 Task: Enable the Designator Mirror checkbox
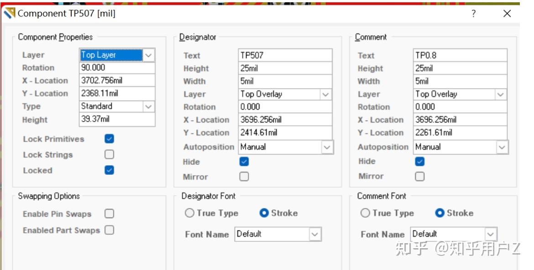(x=244, y=177)
